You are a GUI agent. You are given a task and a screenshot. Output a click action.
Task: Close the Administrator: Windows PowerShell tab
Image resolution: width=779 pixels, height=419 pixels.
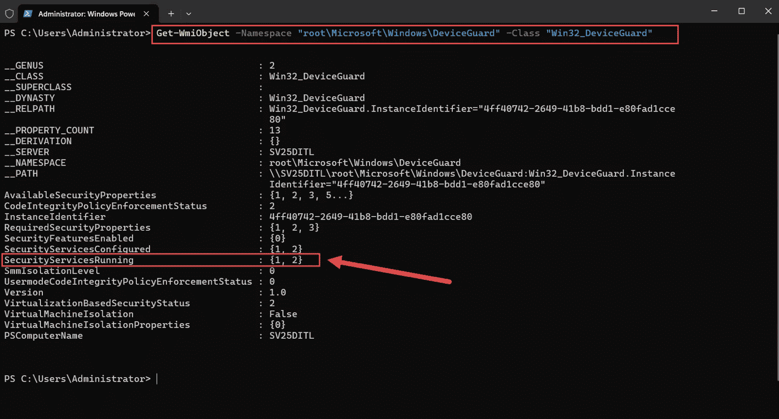146,14
